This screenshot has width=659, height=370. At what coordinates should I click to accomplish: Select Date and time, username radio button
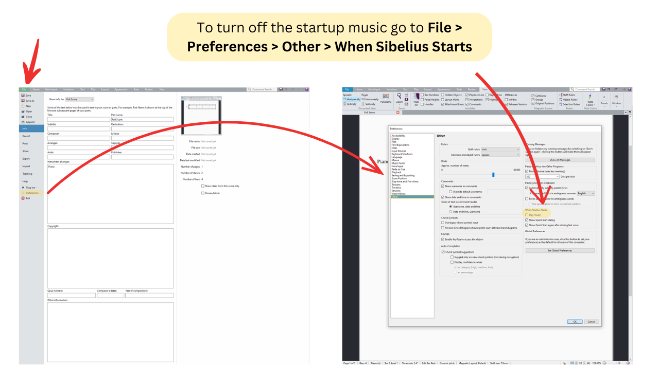(451, 212)
